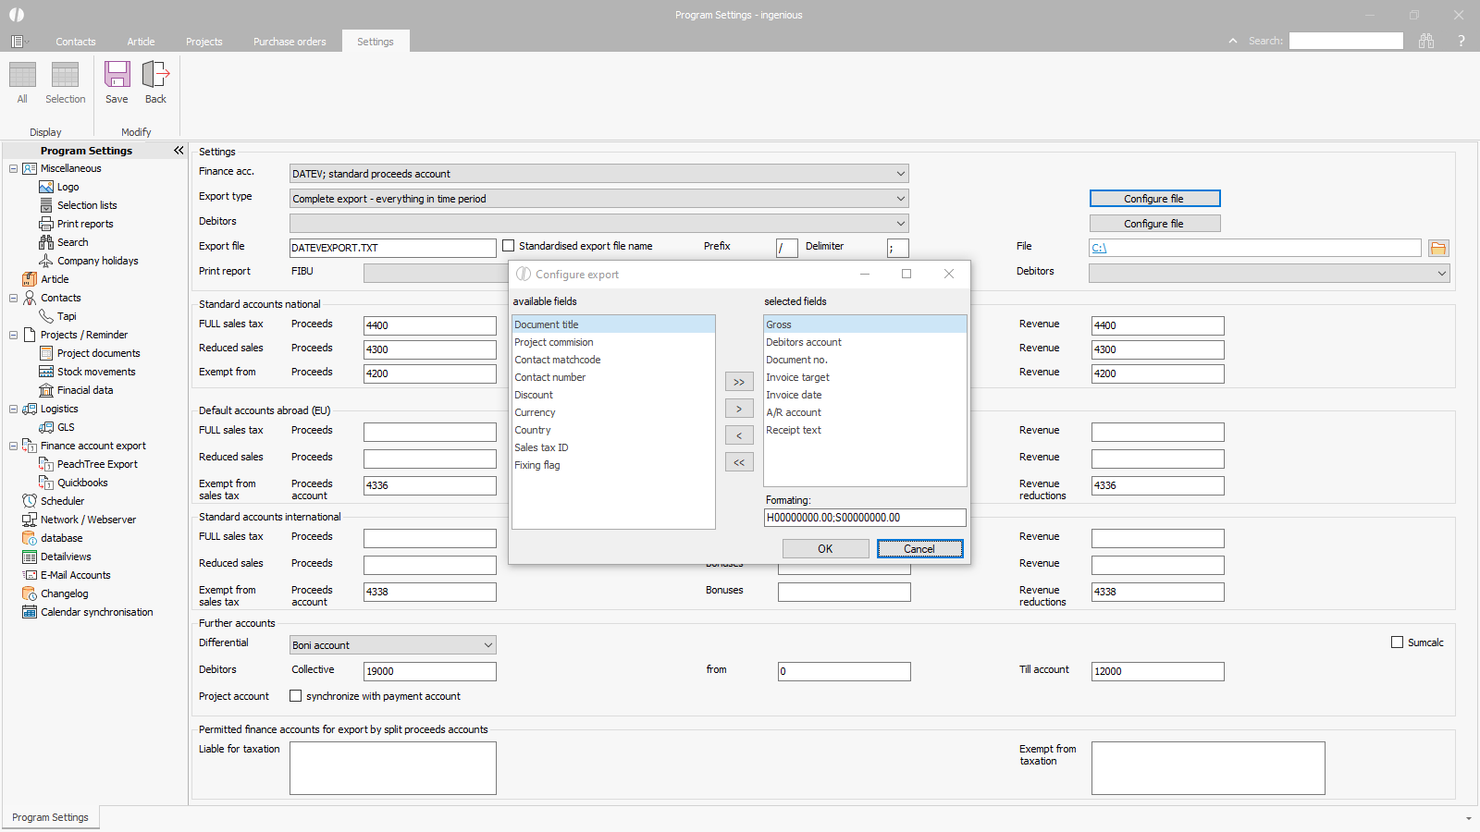
Task: Click the Selection display icon
Action: [x=65, y=81]
